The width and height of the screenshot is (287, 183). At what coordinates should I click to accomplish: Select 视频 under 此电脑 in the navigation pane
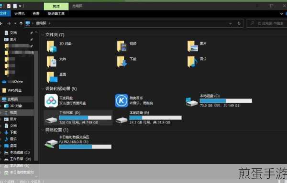[x=11, y=113]
